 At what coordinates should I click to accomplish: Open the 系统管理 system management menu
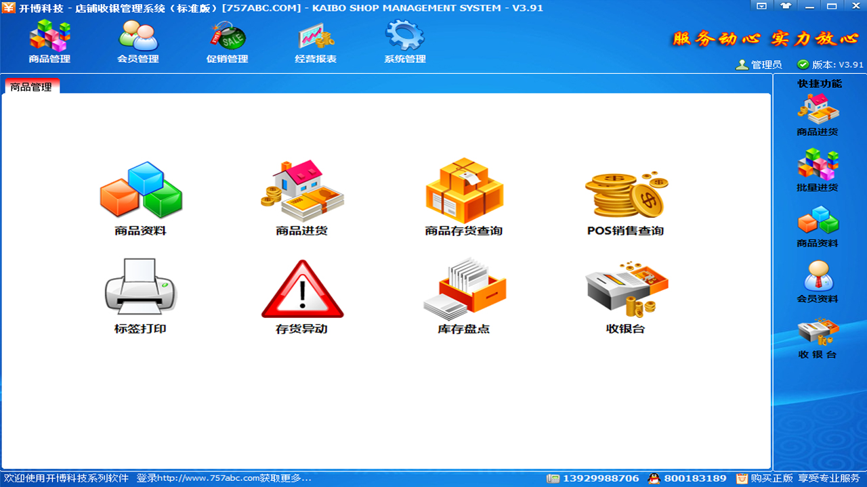point(404,42)
